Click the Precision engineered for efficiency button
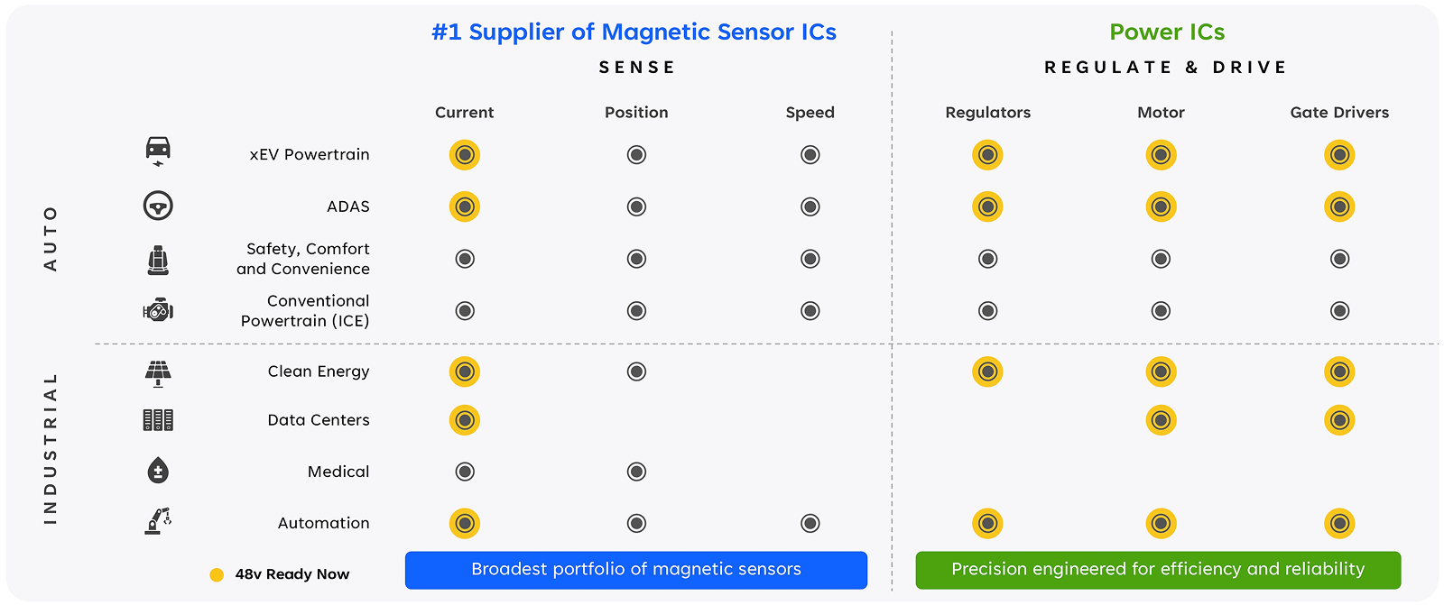This screenshot has width=1444, height=605. (1158, 570)
